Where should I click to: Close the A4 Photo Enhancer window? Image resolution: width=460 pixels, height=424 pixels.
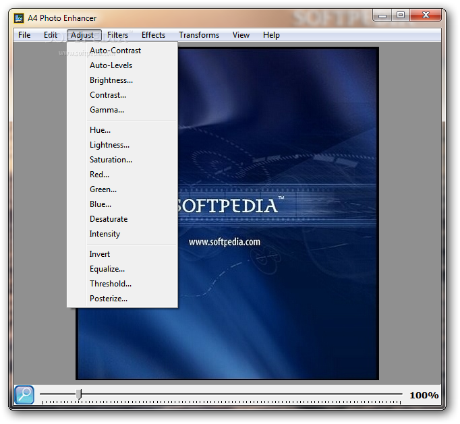(426, 16)
